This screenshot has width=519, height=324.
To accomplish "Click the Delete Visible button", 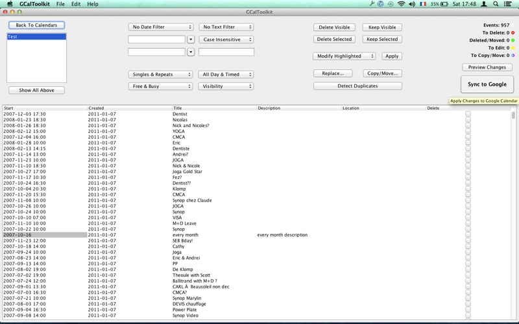I will [334, 27].
